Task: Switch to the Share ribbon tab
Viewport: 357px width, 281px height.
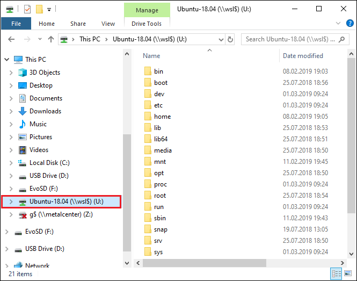Action: point(78,24)
